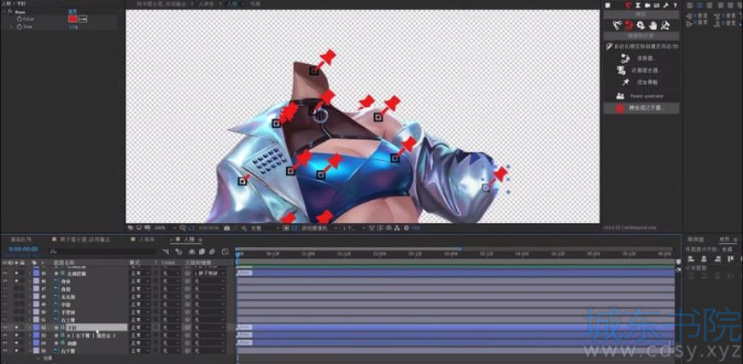
Task: Open parent dropdown for layer 52
Action: 208,327
